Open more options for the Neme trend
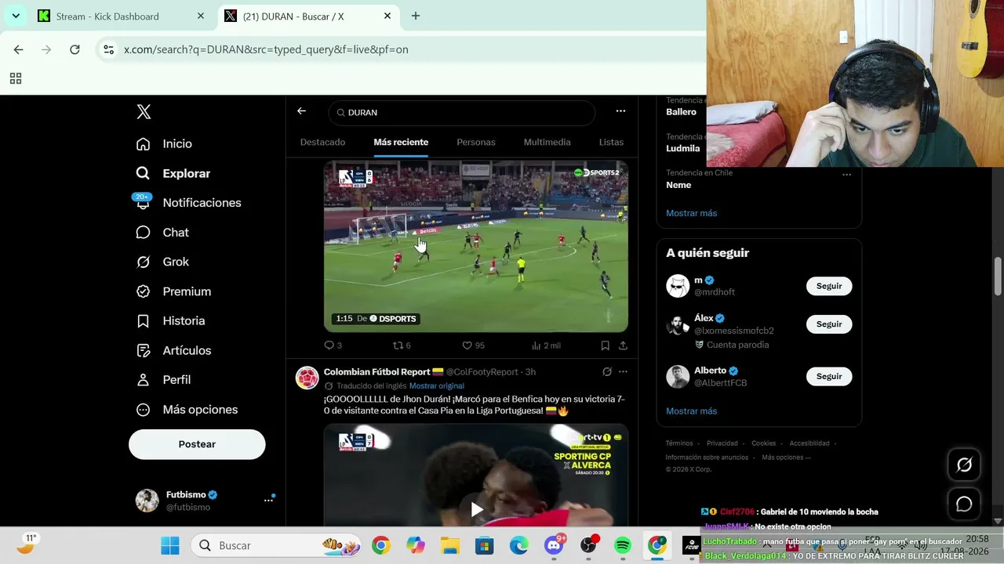The image size is (1004, 564). point(846,175)
